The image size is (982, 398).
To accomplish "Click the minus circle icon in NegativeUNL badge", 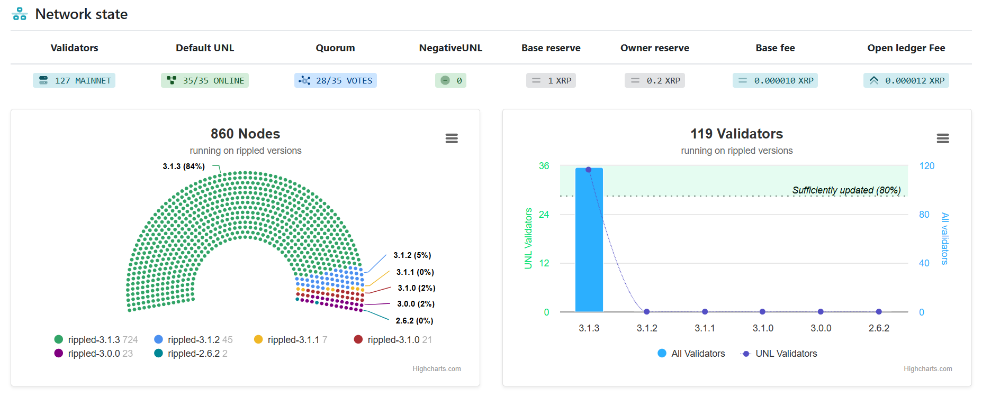I will point(445,80).
